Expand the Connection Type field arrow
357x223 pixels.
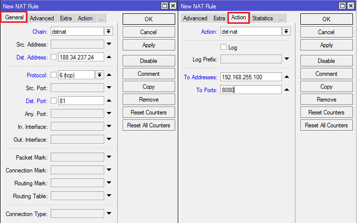(x=109, y=214)
